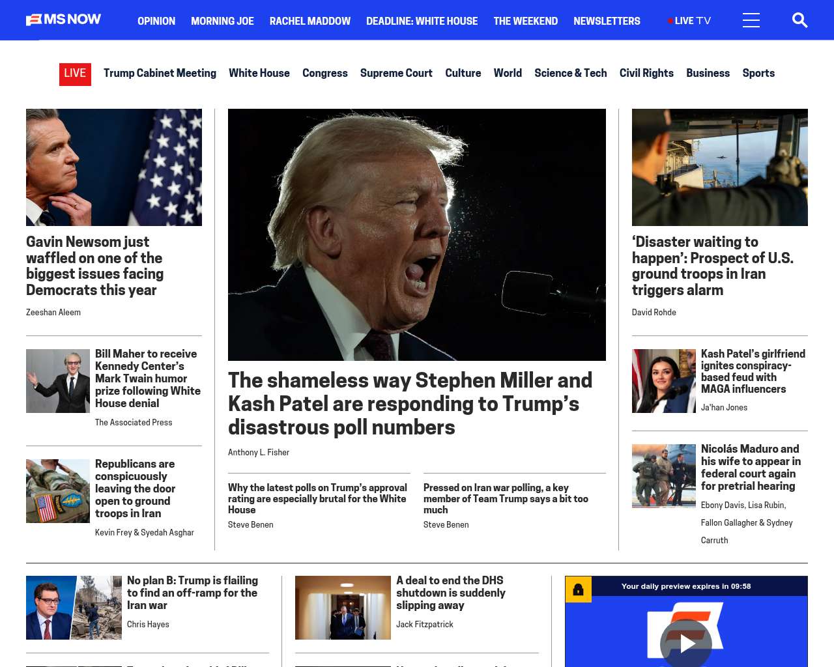Click the red LIVE badge
The height and width of the screenshot is (667, 834).
[x=75, y=74]
